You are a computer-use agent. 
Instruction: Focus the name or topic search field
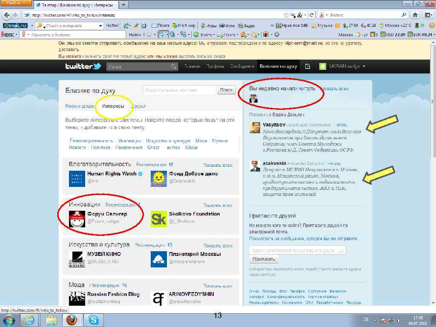179,90
